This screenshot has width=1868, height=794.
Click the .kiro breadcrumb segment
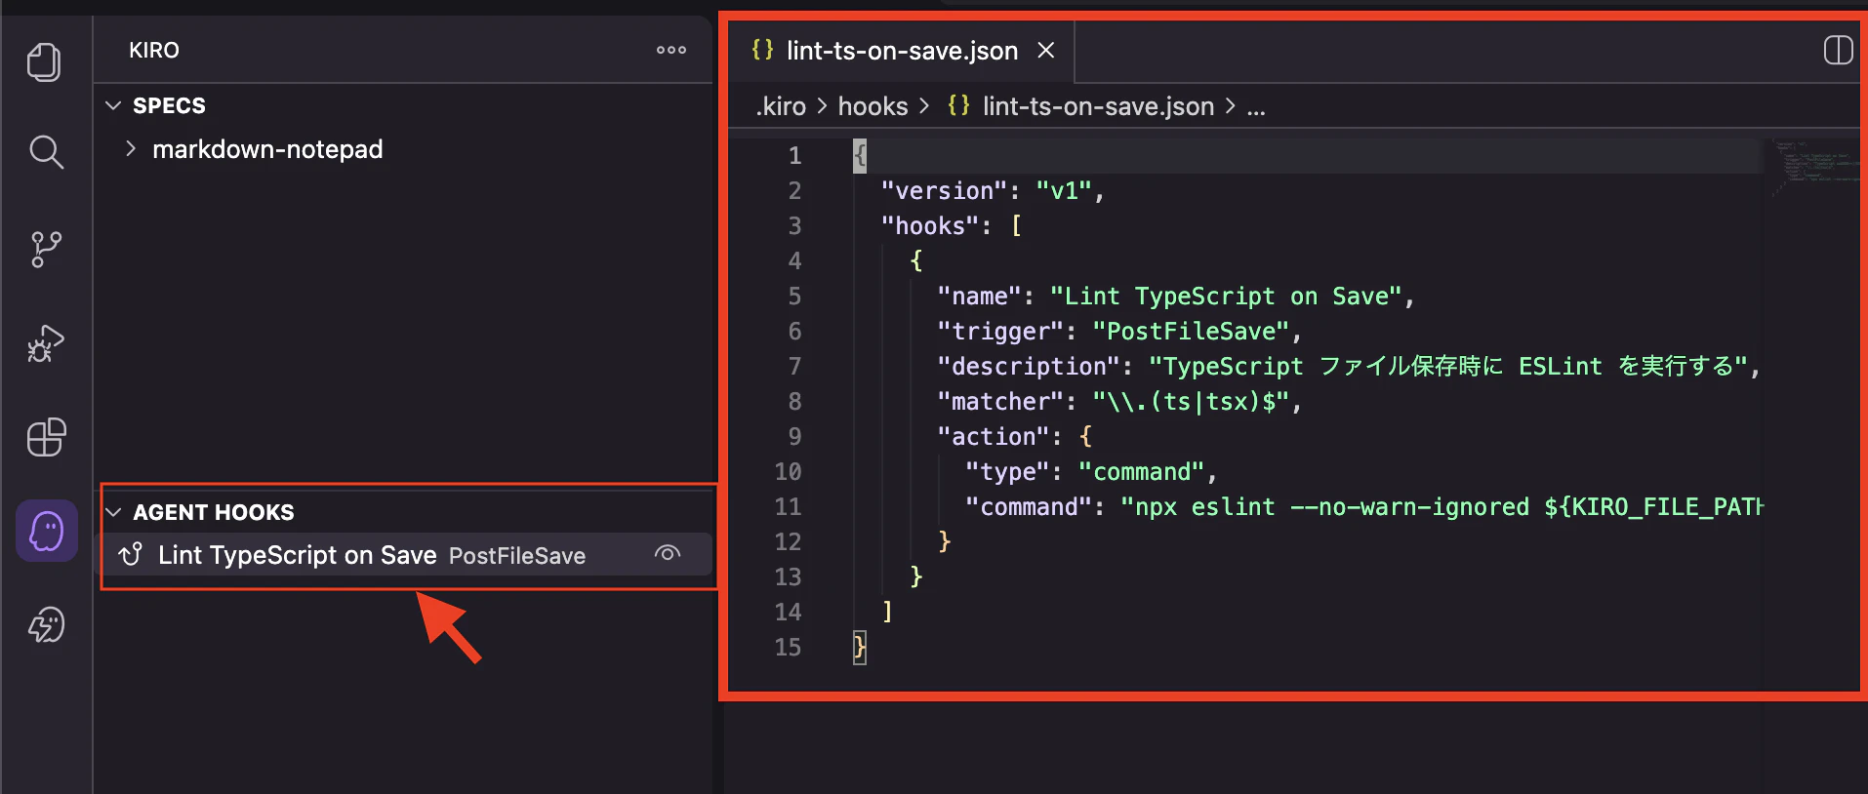[781, 106]
